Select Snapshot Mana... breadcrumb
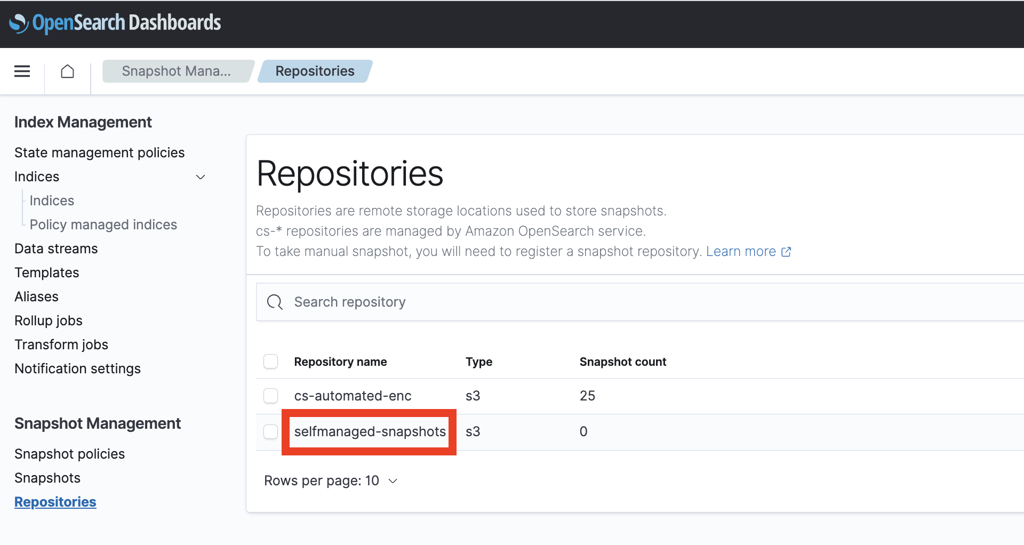 (x=177, y=71)
